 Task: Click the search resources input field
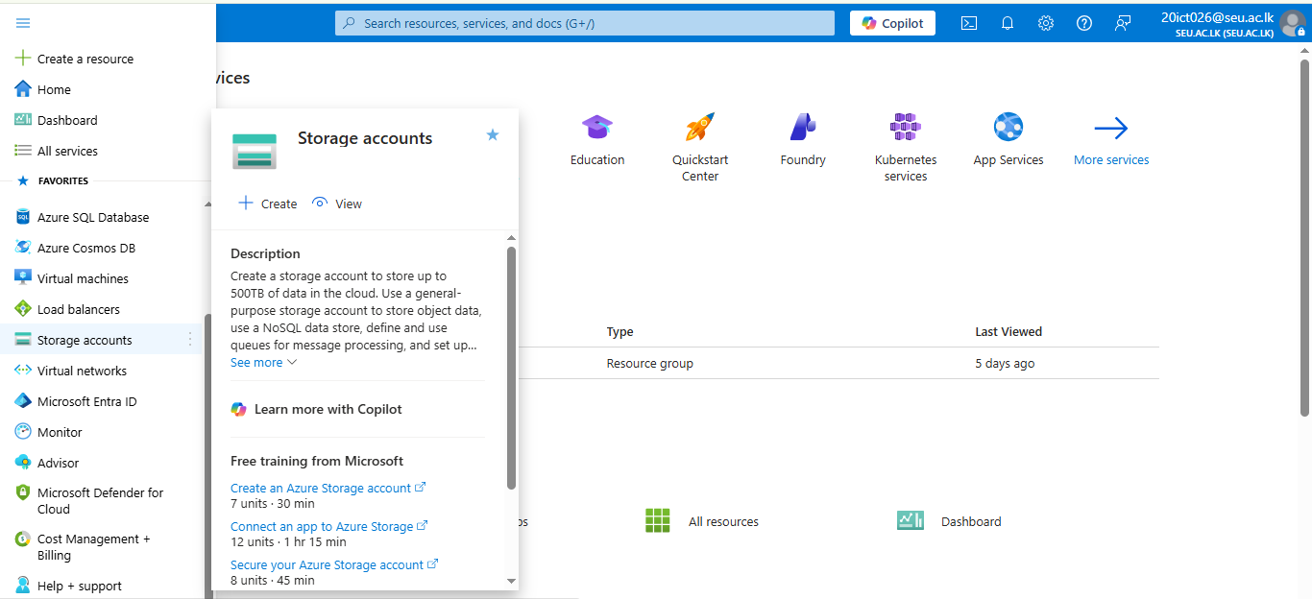click(585, 23)
